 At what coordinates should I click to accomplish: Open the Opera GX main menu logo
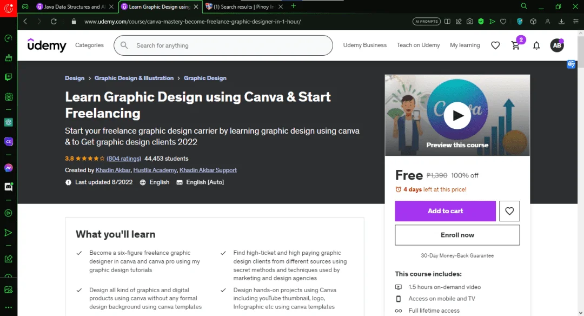8,8
